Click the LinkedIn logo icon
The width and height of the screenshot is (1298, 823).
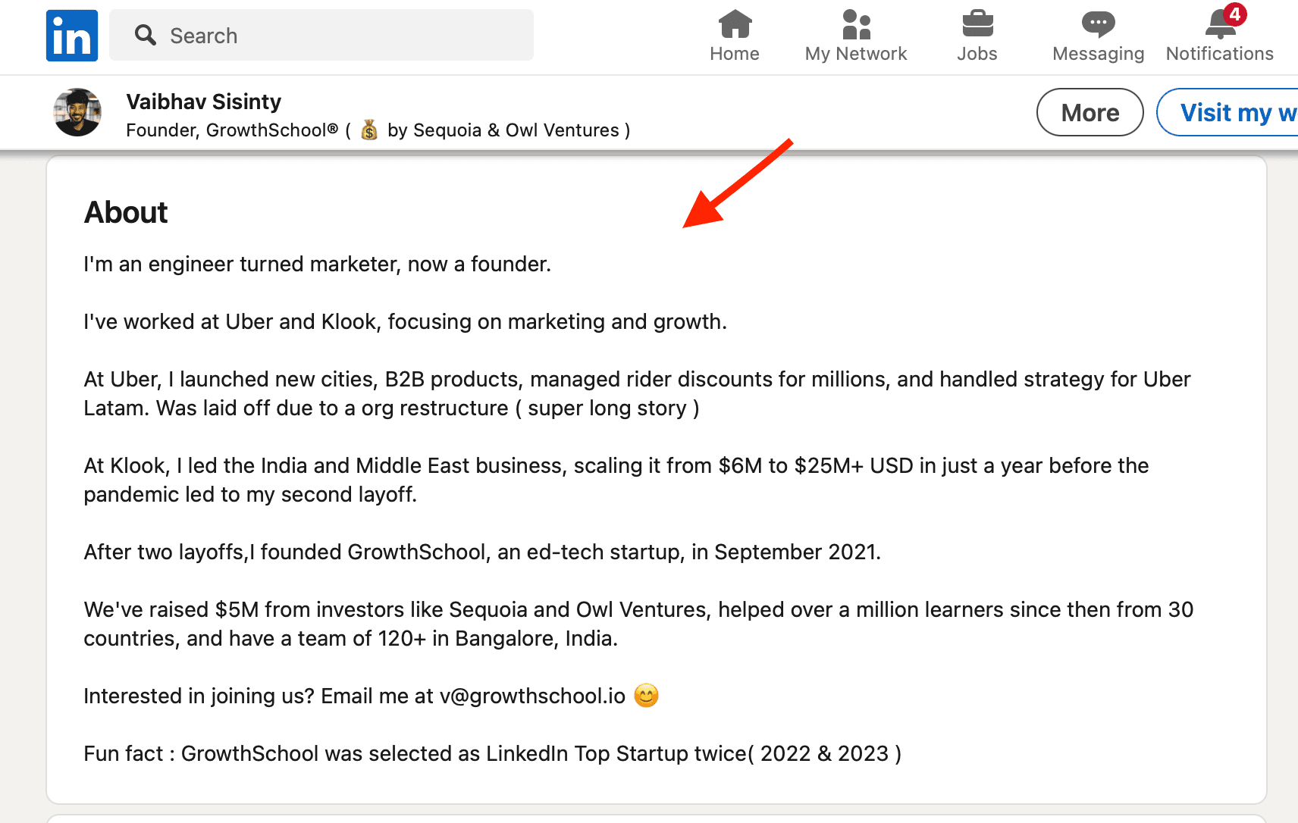point(72,36)
